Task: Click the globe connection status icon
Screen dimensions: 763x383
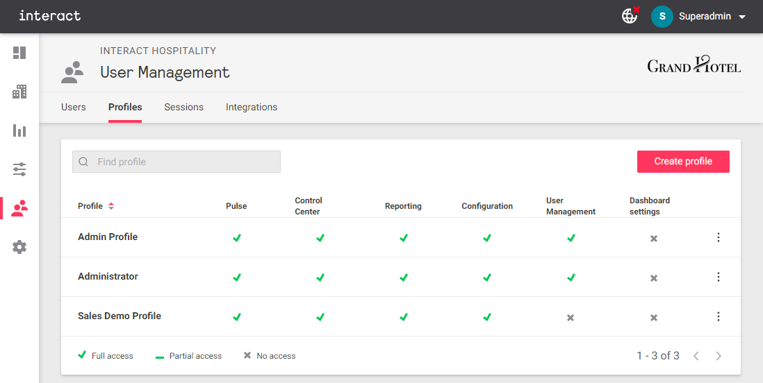Action: click(631, 15)
